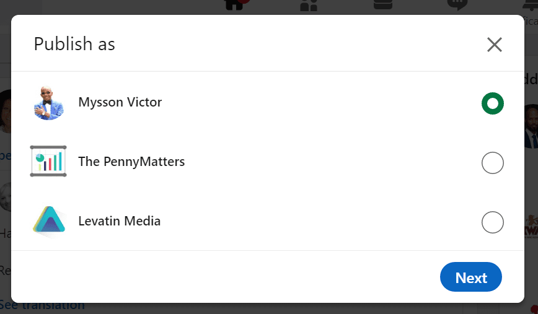
Task: Click the Mysson Victor name label
Action: coord(120,102)
